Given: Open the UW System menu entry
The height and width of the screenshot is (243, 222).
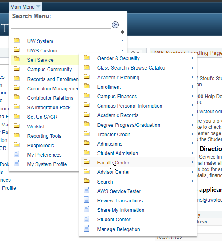Looking at the screenshot, I should click(40, 41).
